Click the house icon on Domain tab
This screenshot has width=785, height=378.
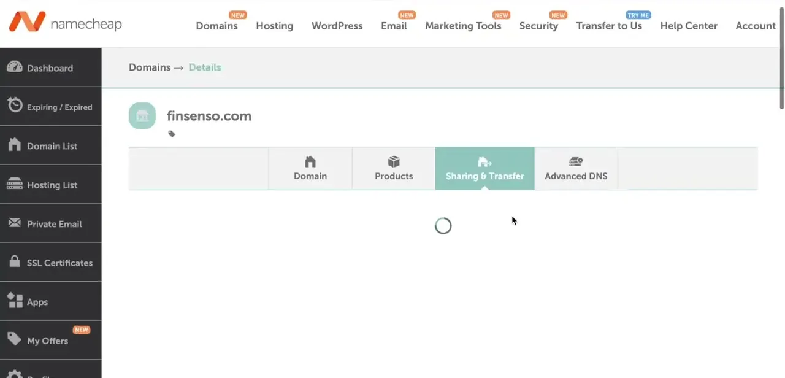[x=310, y=162]
